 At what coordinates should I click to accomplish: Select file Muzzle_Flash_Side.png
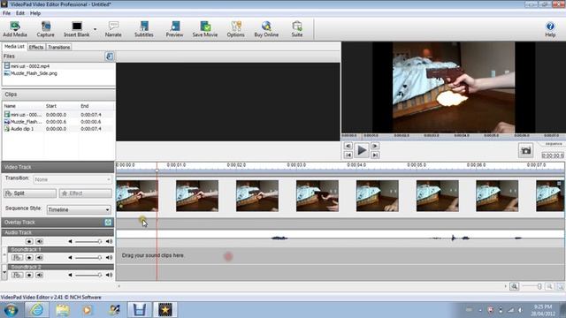[x=30, y=73]
